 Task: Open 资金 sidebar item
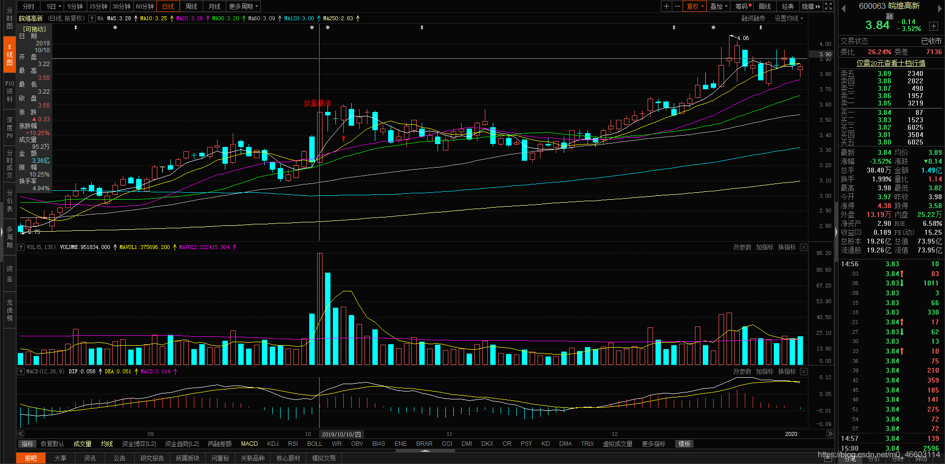coord(9,274)
